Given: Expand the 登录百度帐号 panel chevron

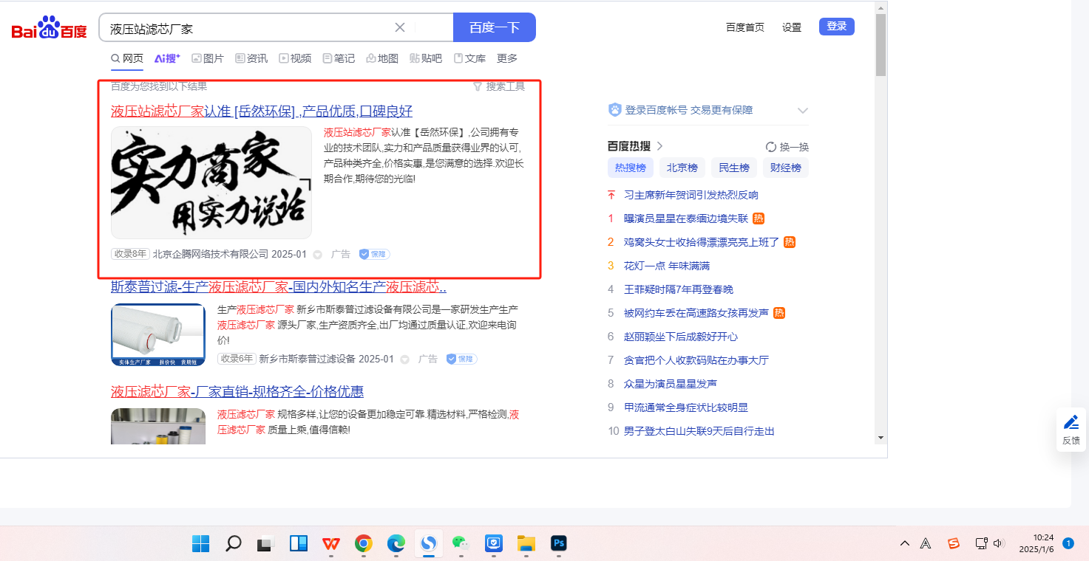Looking at the screenshot, I should pos(803,111).
